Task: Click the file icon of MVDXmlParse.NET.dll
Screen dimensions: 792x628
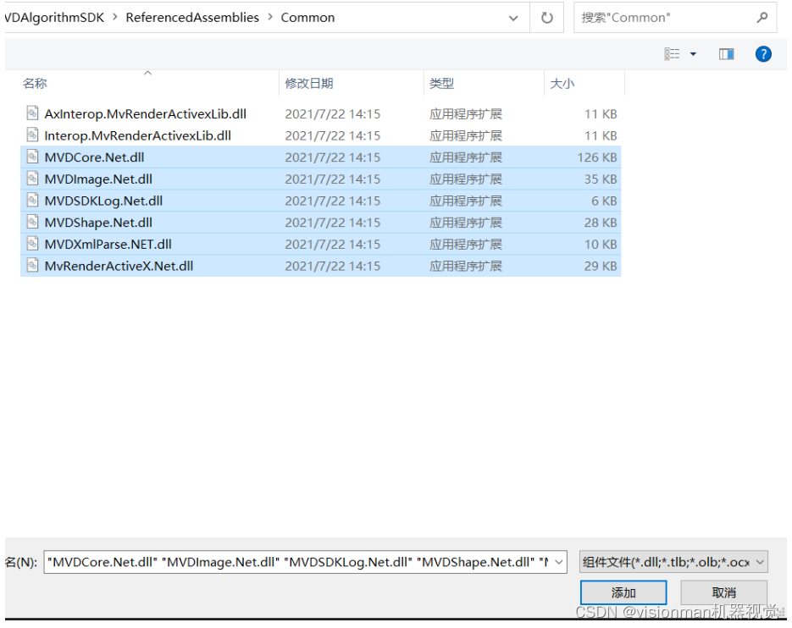Action: (x=32, y=243)
